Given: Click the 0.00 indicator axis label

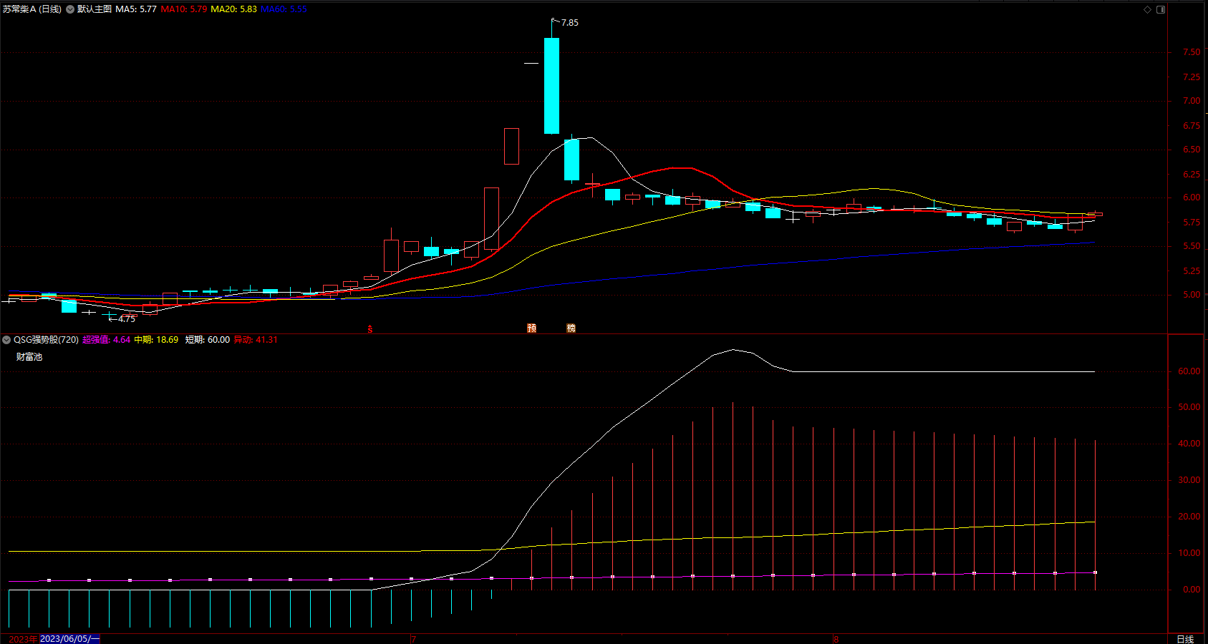Looking at the screenshot, I should coord(1192,590).
